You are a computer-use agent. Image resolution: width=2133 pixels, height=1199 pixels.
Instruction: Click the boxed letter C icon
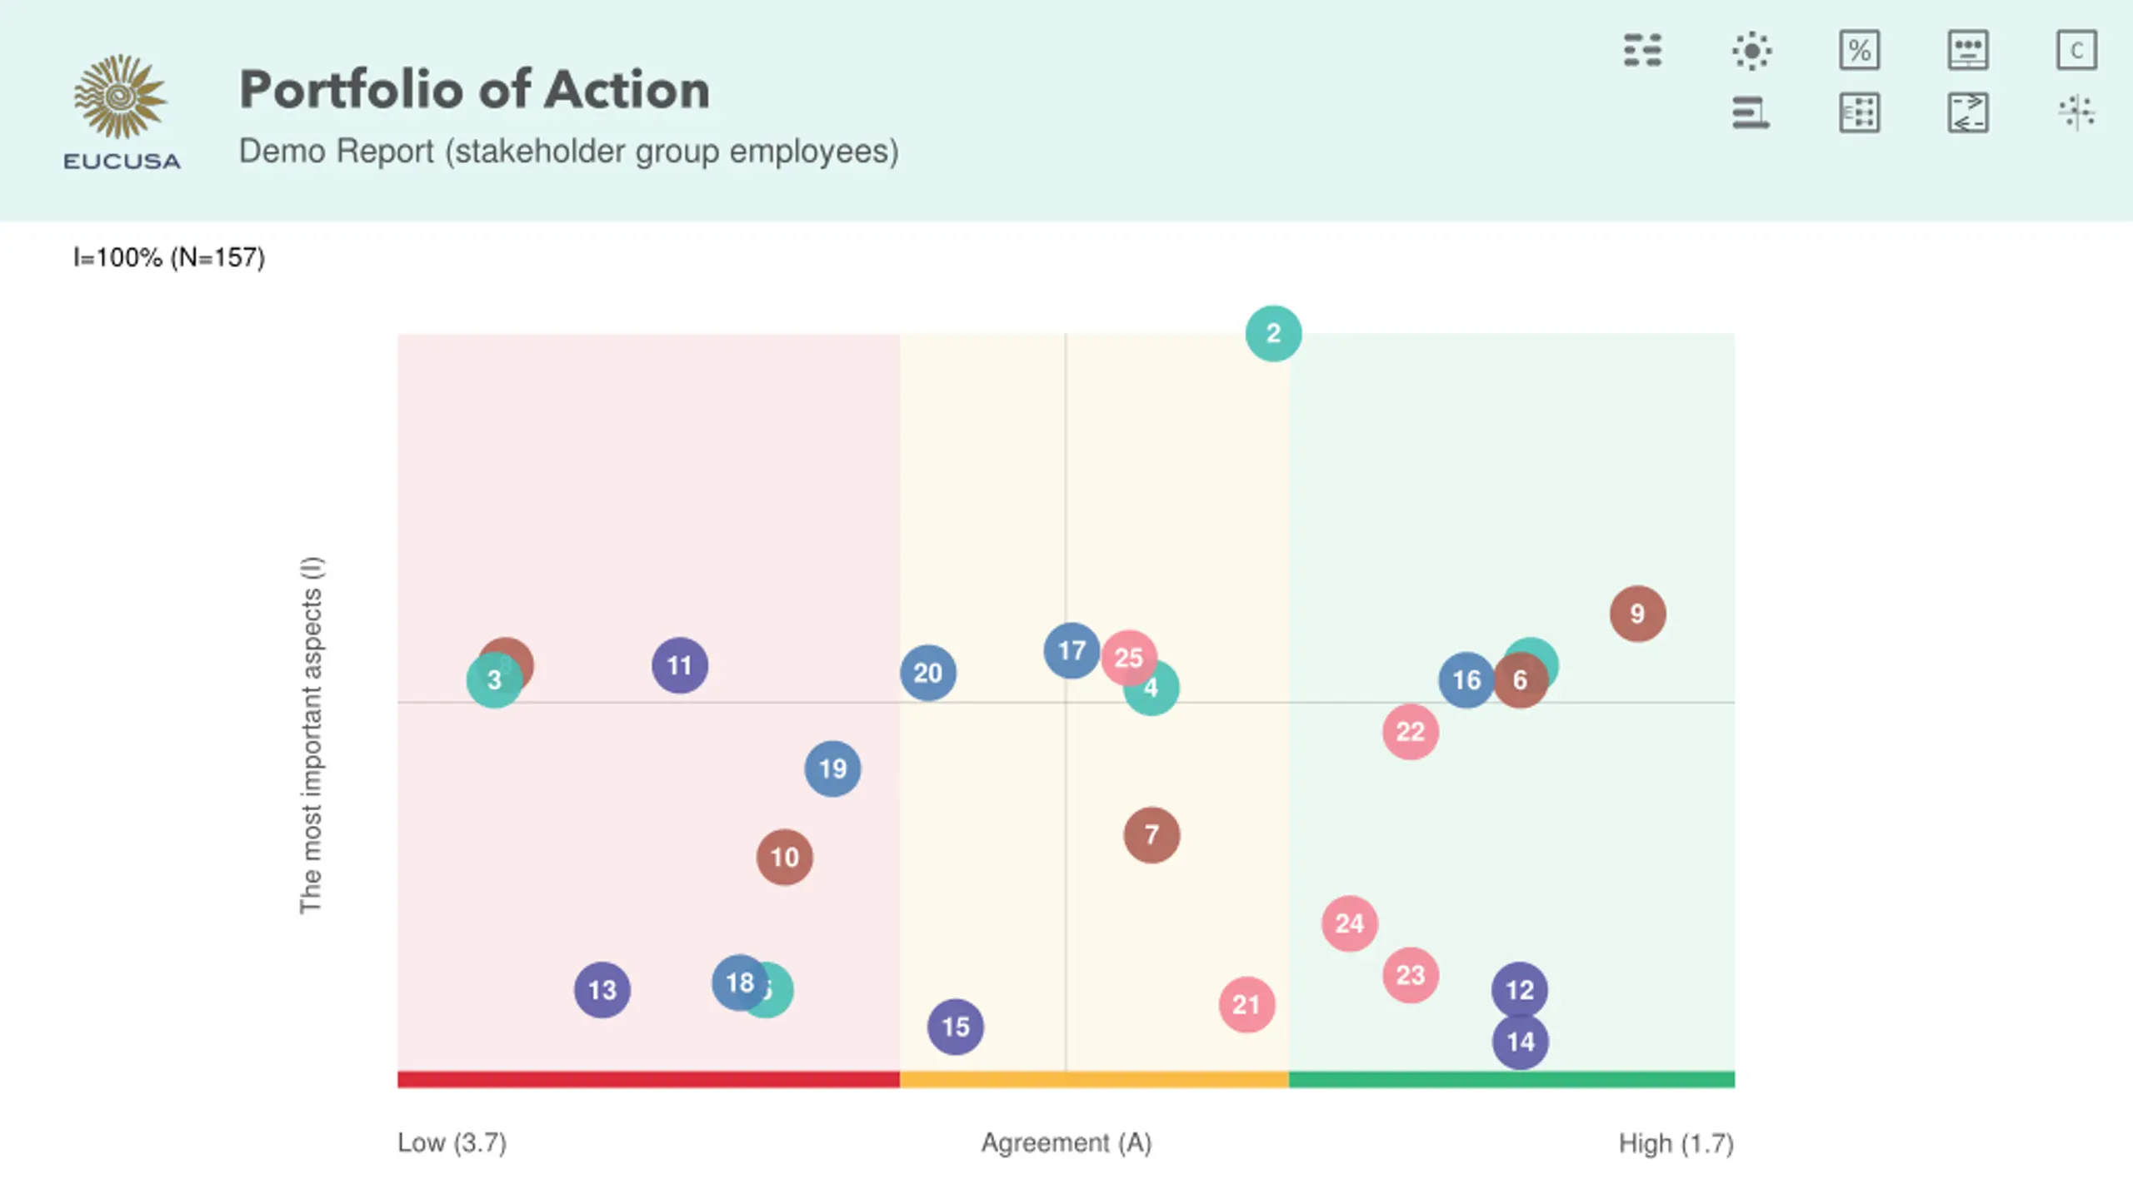(2076, 50)
